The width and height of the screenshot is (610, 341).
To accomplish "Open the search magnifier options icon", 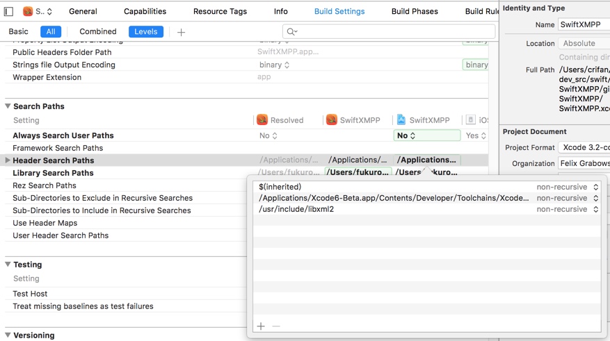I will point(291,31).
